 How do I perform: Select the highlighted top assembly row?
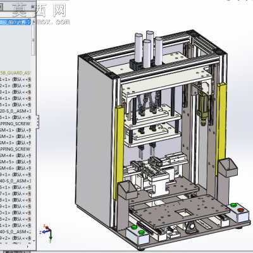(15, 22)
